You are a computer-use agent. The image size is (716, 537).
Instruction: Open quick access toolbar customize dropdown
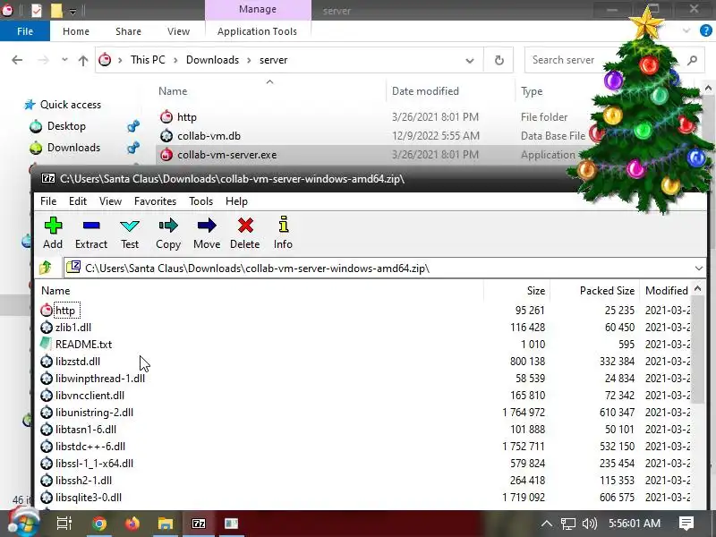tap(72, 11)
